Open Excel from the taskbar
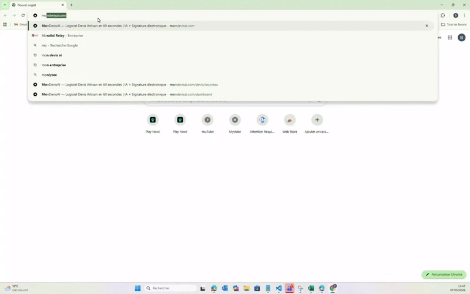 click(311, 288)
